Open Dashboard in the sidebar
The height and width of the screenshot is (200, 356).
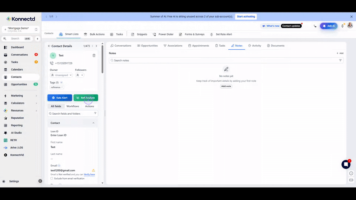17,48
